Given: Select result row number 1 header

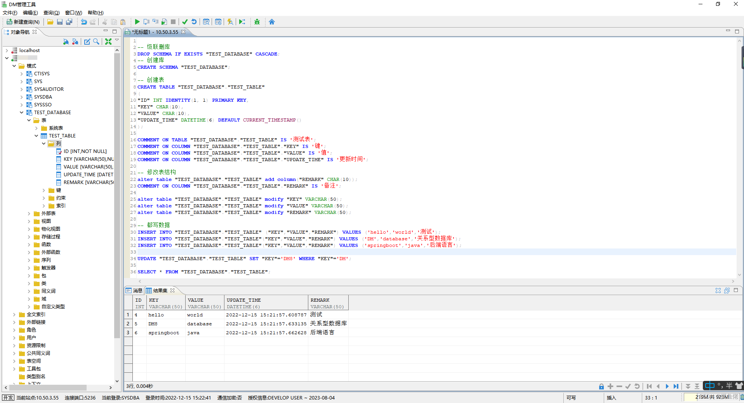Looking at the screenshot, I should click(x=128, y=315).
